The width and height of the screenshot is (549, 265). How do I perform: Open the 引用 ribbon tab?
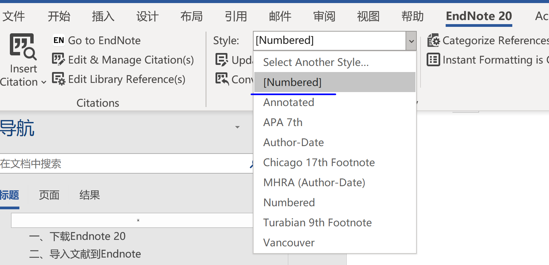[236, 16]
